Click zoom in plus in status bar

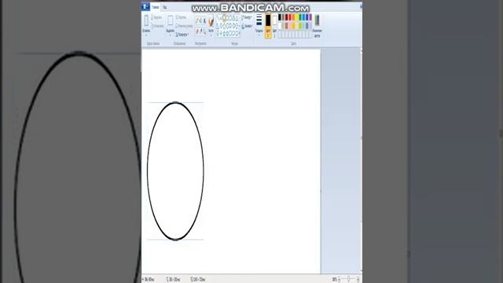pos(358,280)
